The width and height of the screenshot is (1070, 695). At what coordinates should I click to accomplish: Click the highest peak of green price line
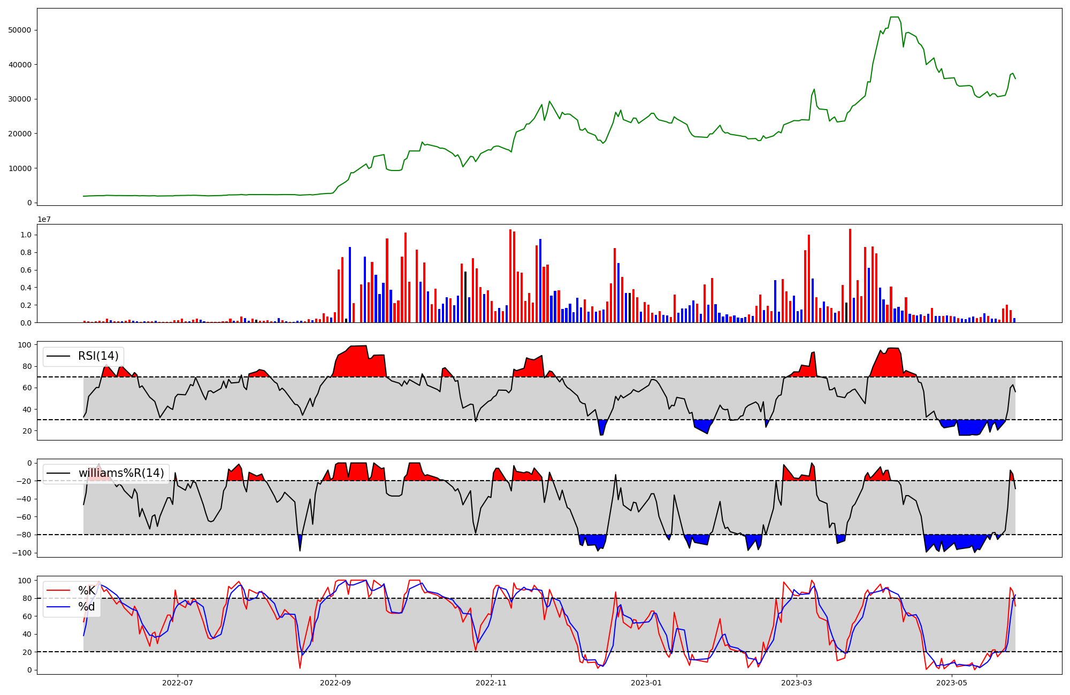(894, 17)
